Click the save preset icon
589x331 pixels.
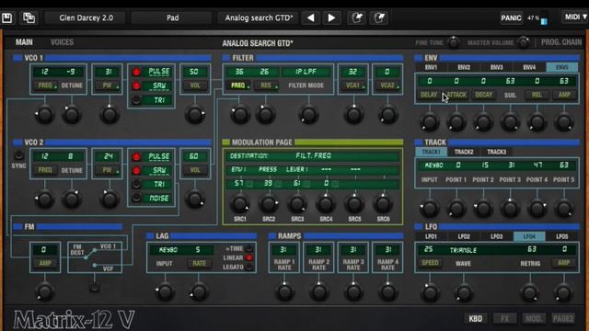click(6, 17)
